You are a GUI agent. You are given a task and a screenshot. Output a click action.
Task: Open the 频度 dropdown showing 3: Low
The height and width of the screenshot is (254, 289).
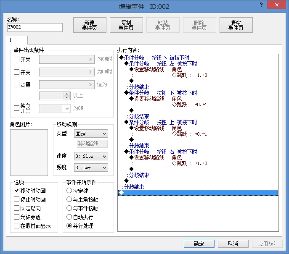(x=91, y=168)
